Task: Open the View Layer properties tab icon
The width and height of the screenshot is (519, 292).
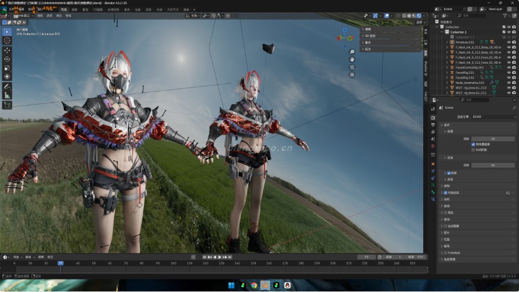Action: click(433, 132)
